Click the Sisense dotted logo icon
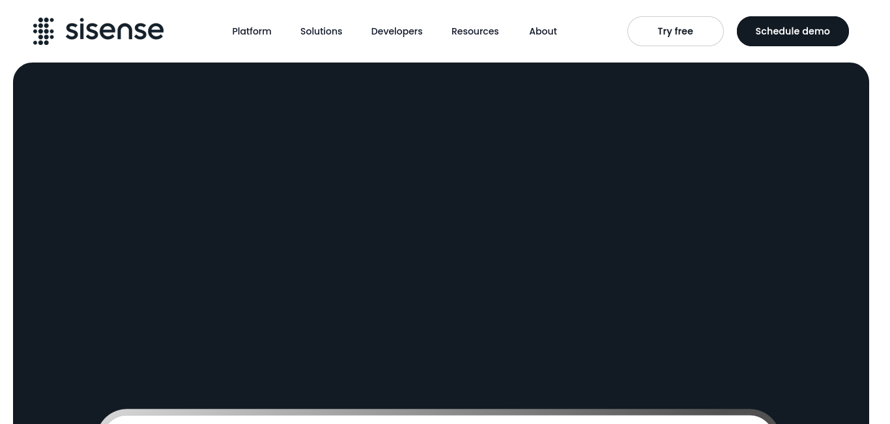This screenshot has height=424, width=890. point(44,31)
